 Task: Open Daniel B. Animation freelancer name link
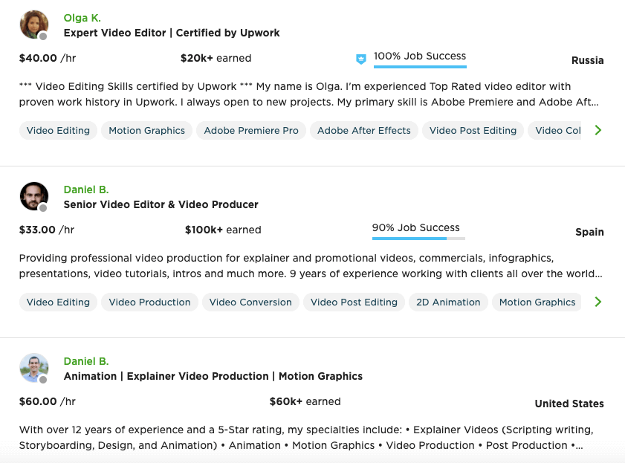(86, 361)
